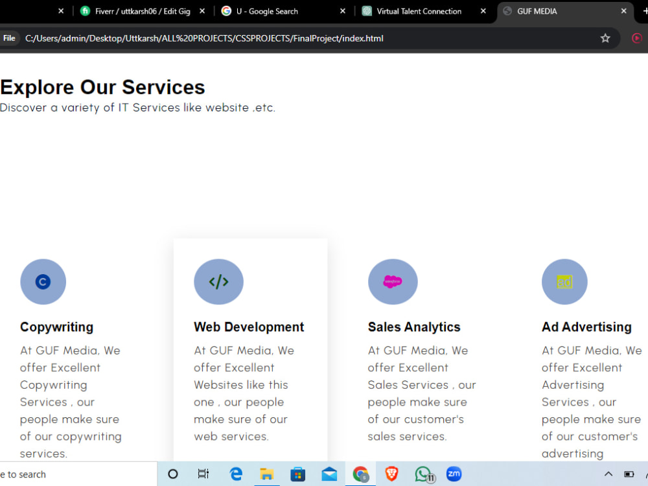The height and width of the screenshot is (486, 648).
Task: Close the leftmost partially hidden tab
Action: point(61,11)
